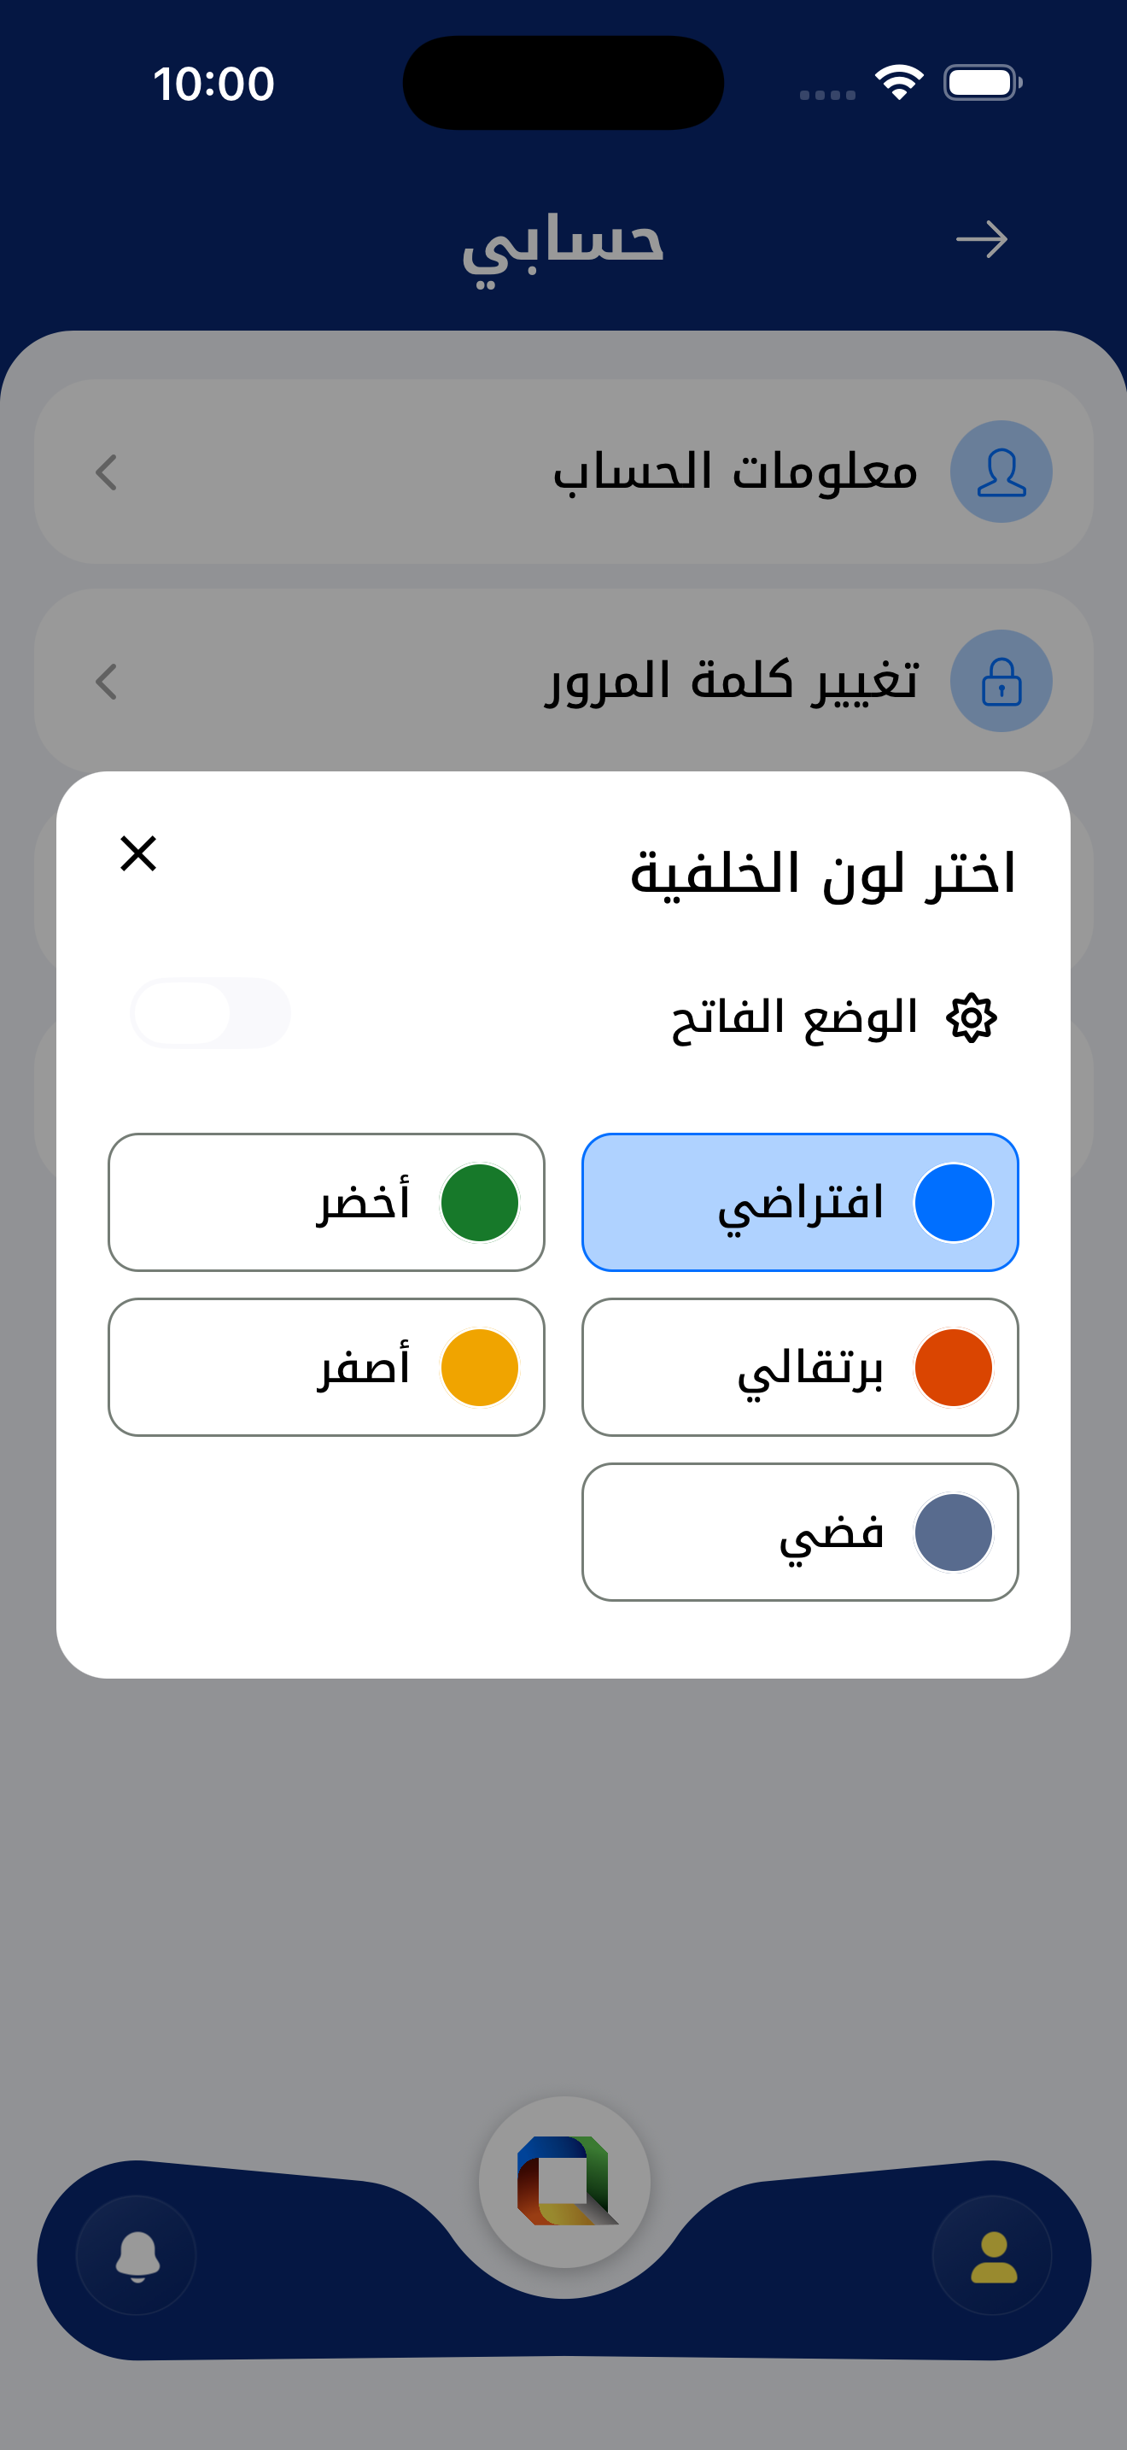Click the change password lock icon
The image size is (1127, 2450).
(x=1001, y=681)
